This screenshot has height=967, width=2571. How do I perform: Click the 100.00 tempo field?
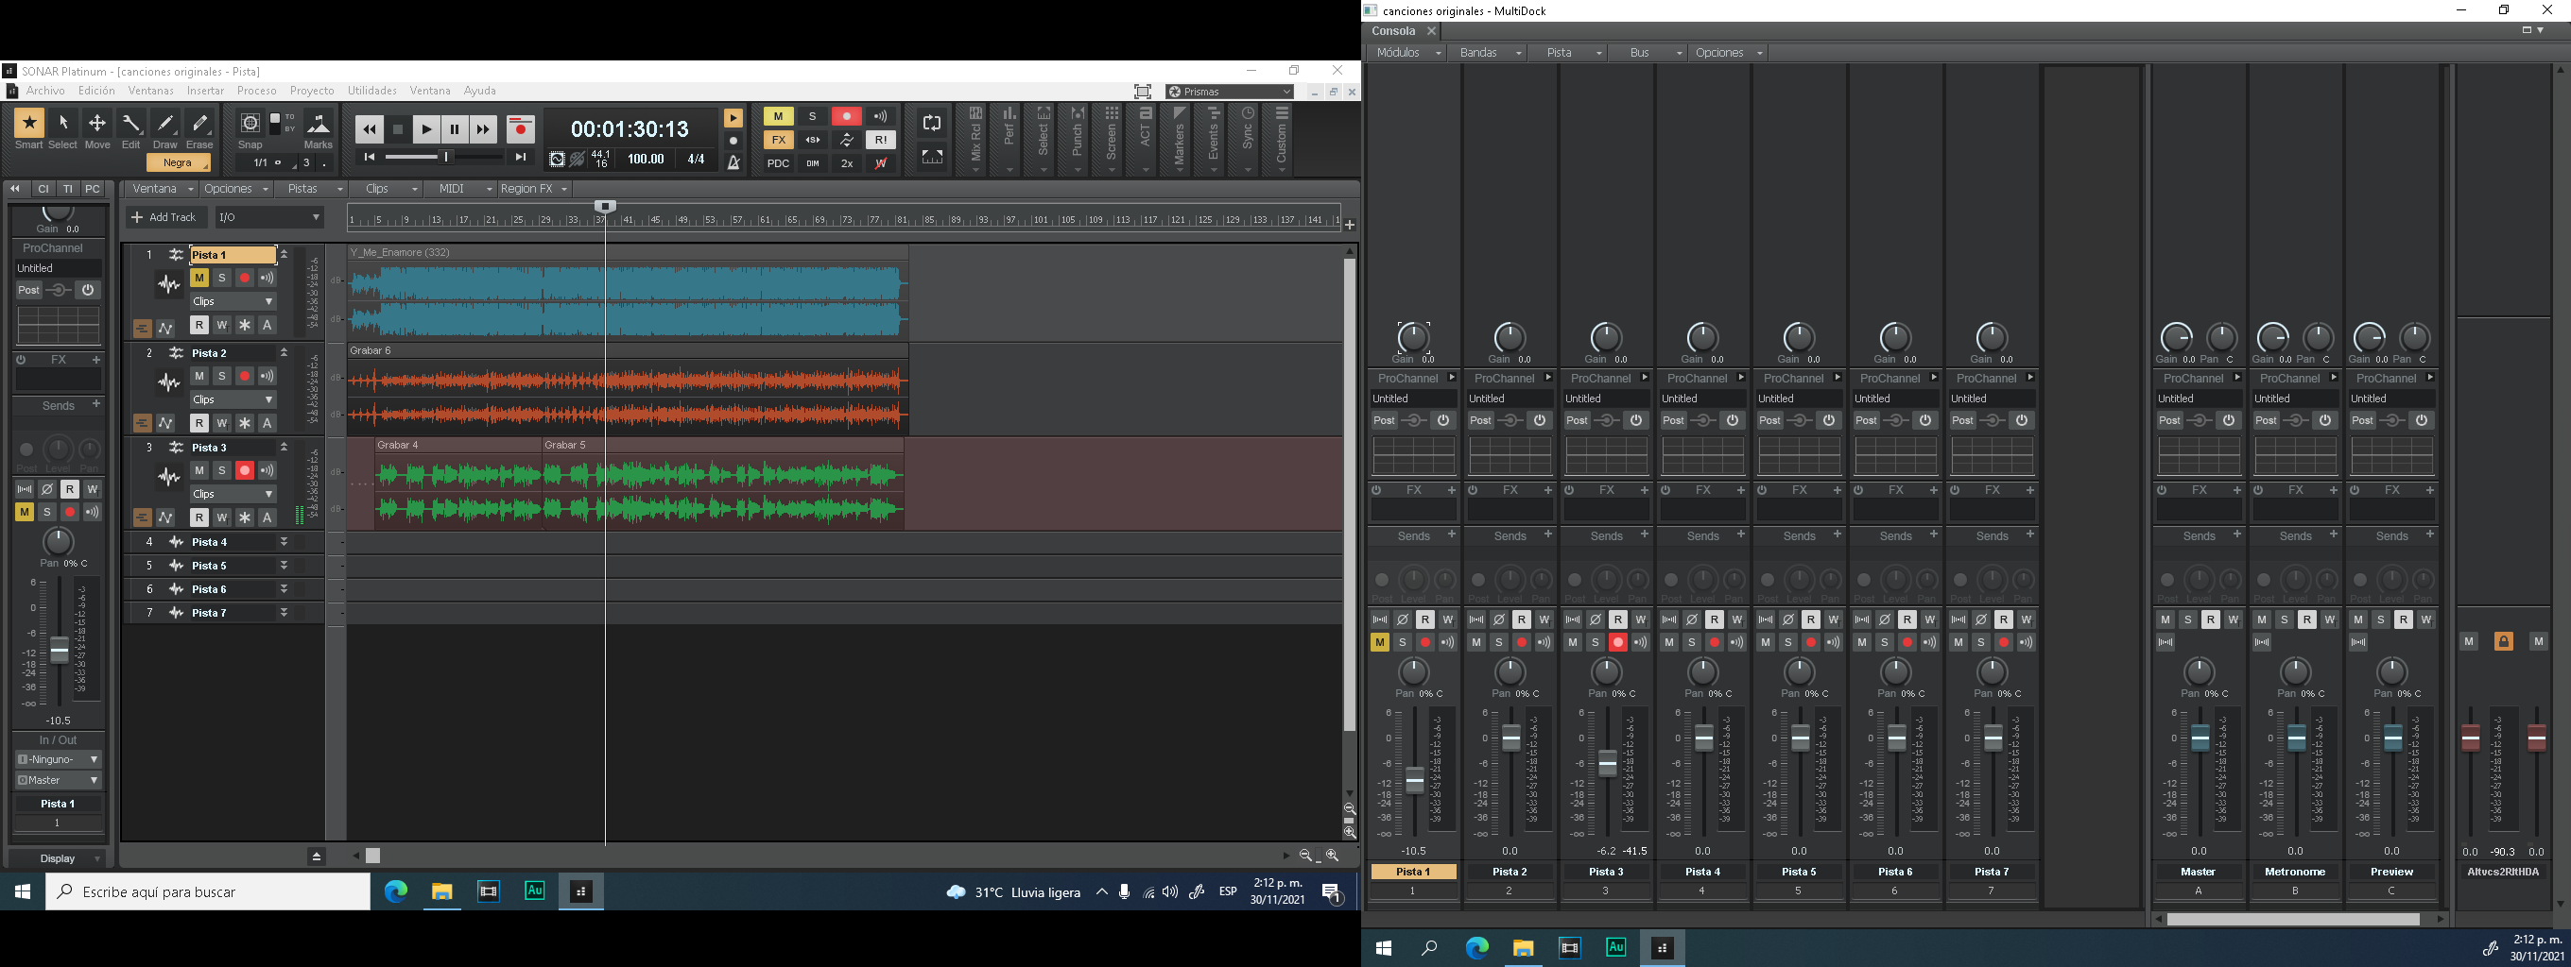click(646, 159)
